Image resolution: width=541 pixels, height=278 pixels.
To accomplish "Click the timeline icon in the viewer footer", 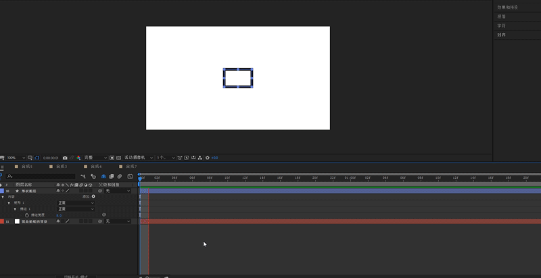I will click(193, 158).
